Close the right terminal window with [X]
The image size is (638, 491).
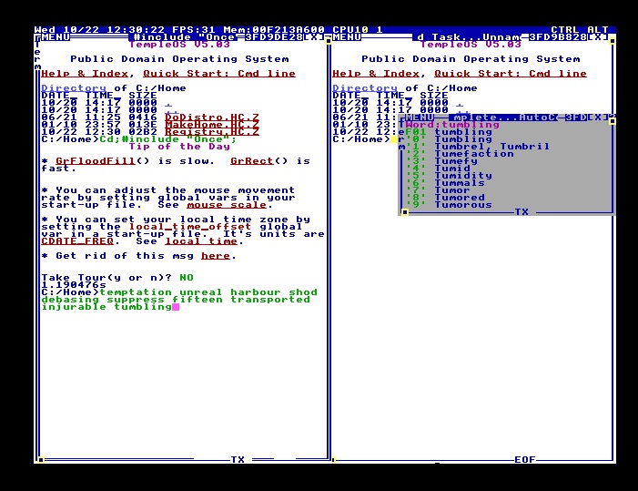(598, 37)
